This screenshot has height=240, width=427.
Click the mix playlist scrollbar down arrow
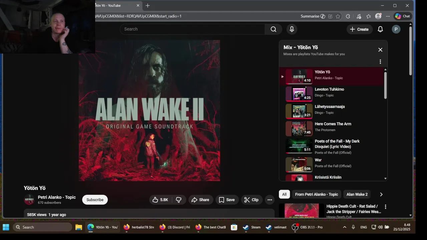pyautogui.click(x=386, y=179)
